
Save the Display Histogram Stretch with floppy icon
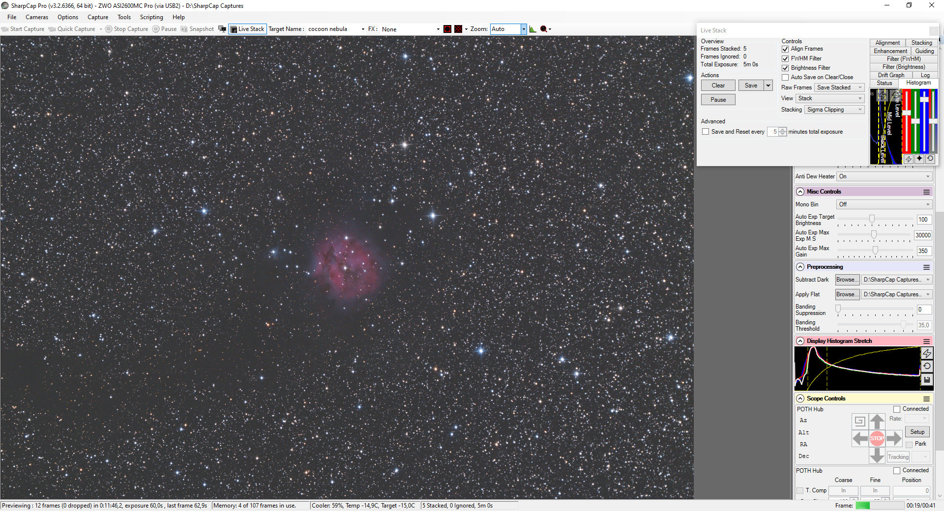[x=927, y=379]
